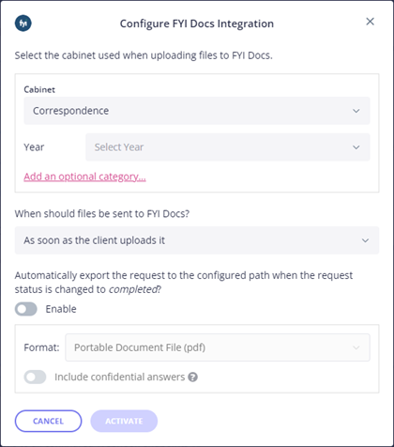
Task: Toggle Include confidential answers switch
Action: (x=35, y=377)
